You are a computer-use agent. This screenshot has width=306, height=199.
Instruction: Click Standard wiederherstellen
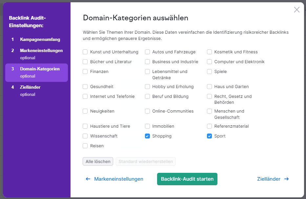(146, 161)
